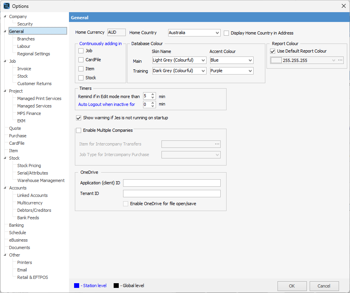Open the Home Country dropdown
Image resolution: width=350 pixels, height=293 pixels.
pos(217,33)
